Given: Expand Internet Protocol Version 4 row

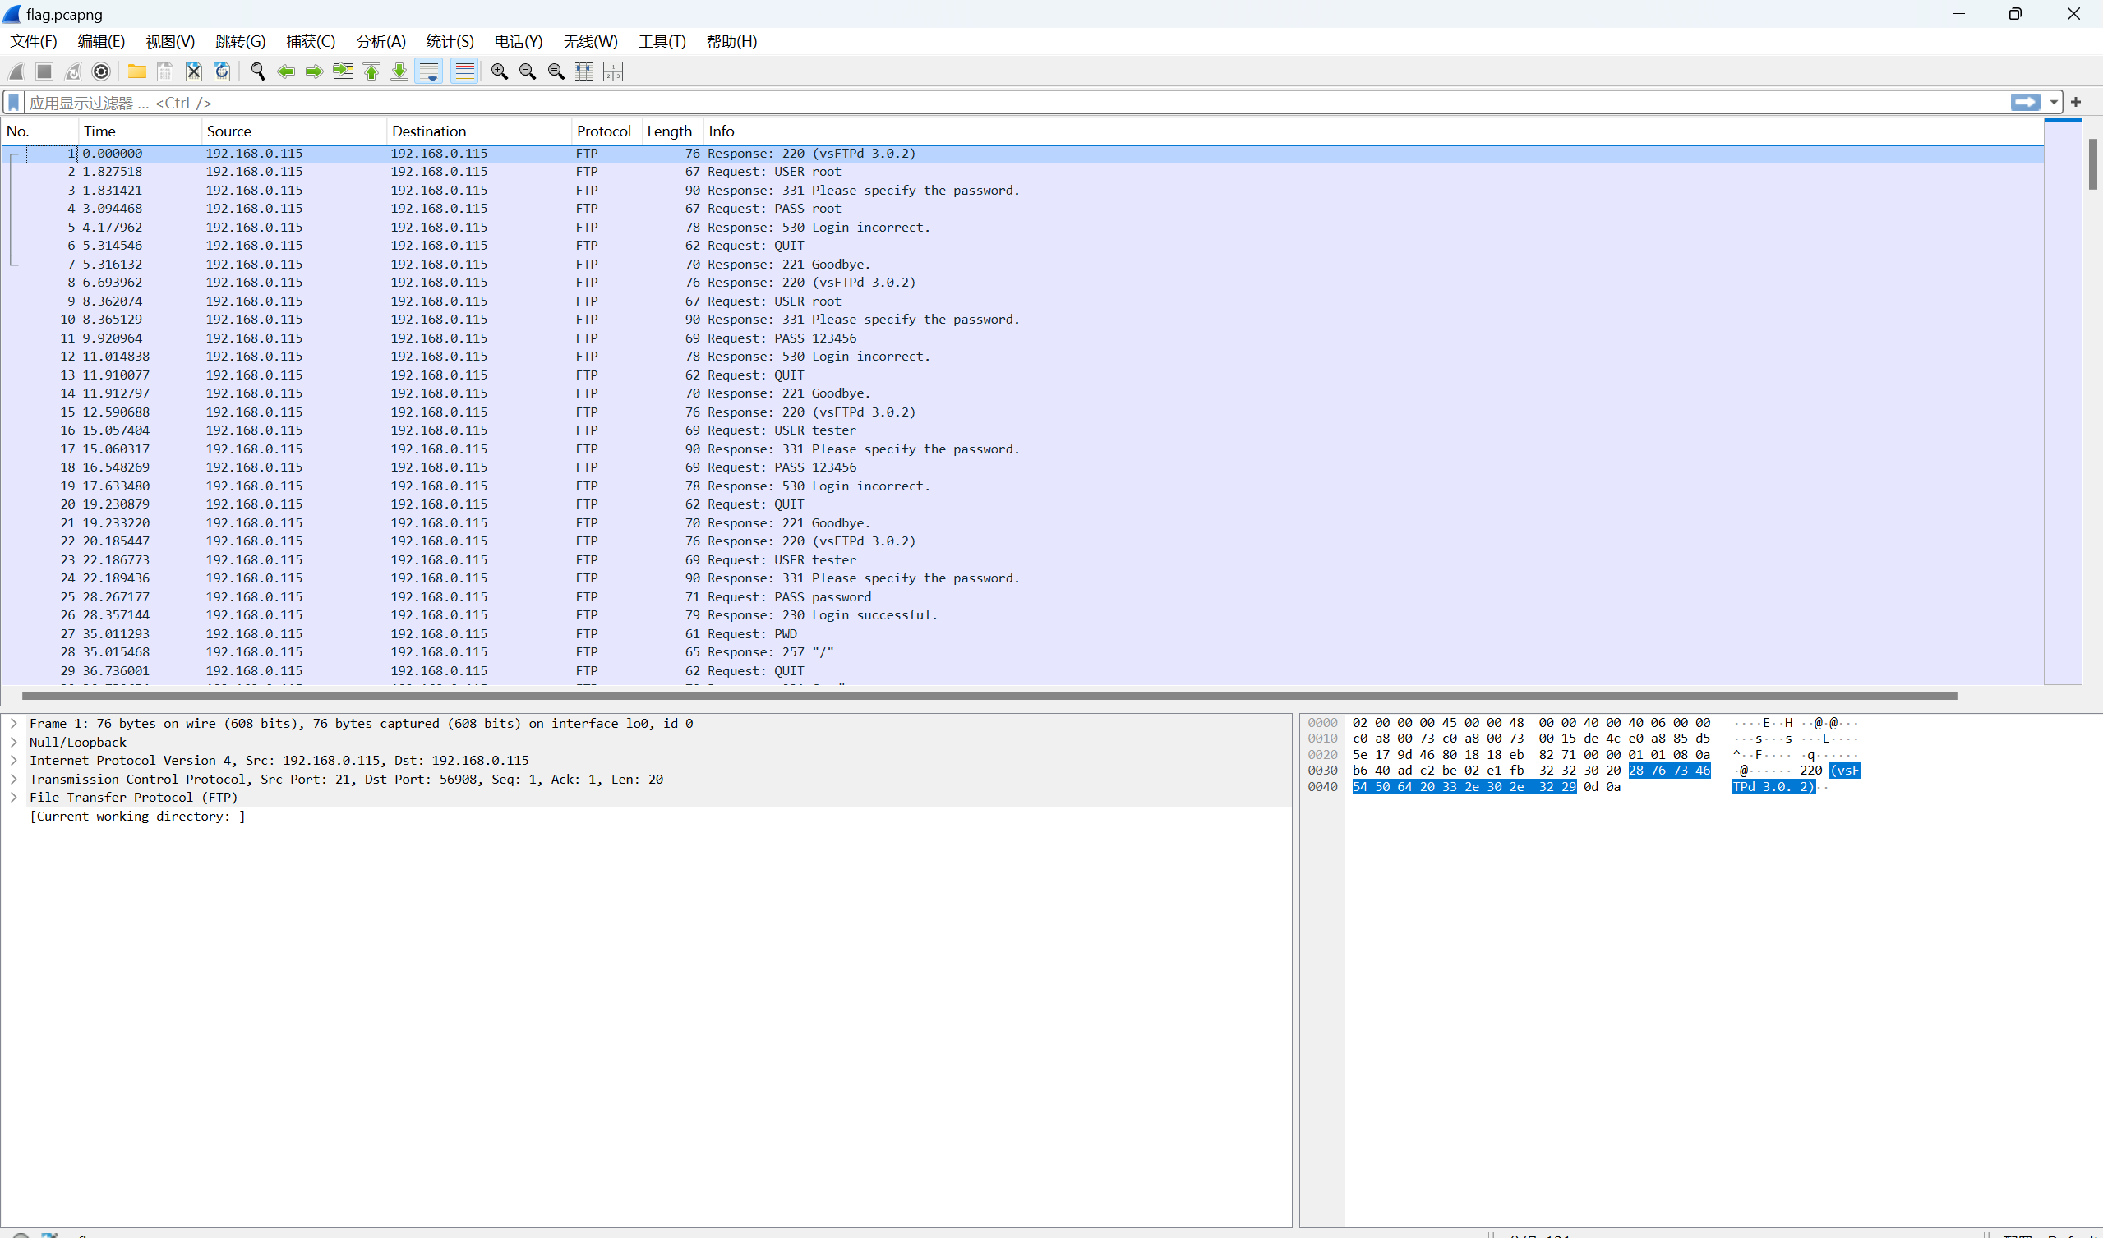Looking at the screenshot, I should click(x=13, y=760).
